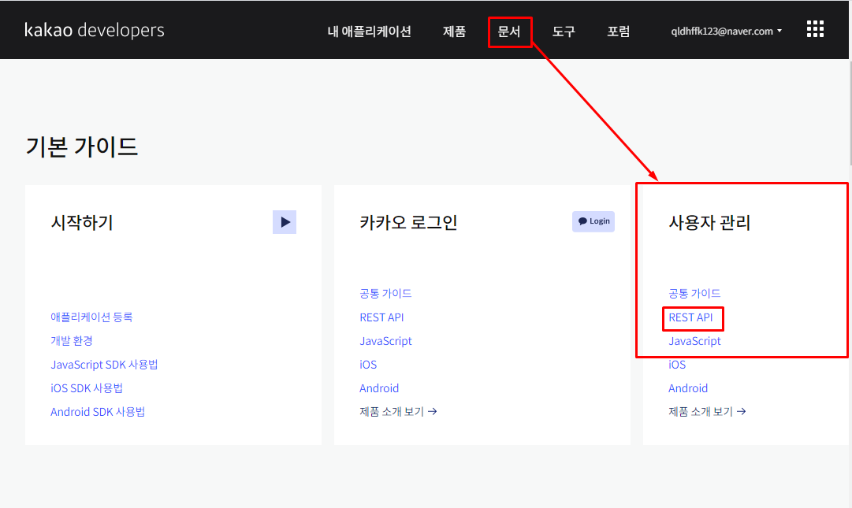Open 공통 가이드 under 카카오 로그인
Viewport: 852px width, 508px height.
coord(385,294)
